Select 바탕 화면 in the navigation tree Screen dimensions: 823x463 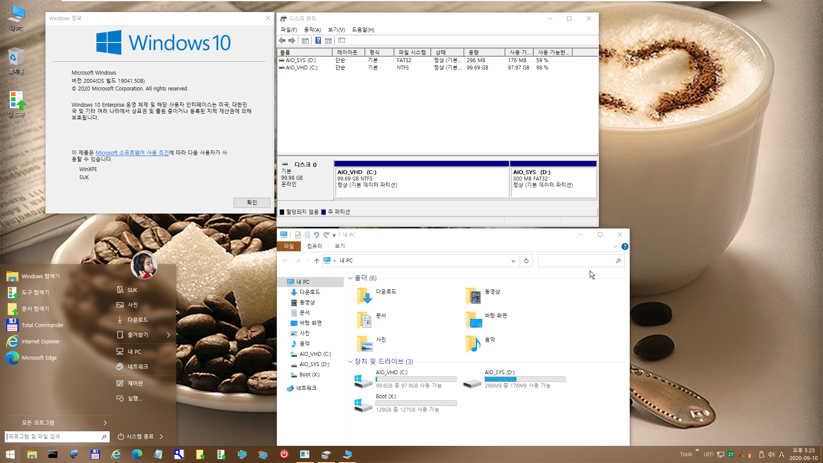(x=310, y=323)
